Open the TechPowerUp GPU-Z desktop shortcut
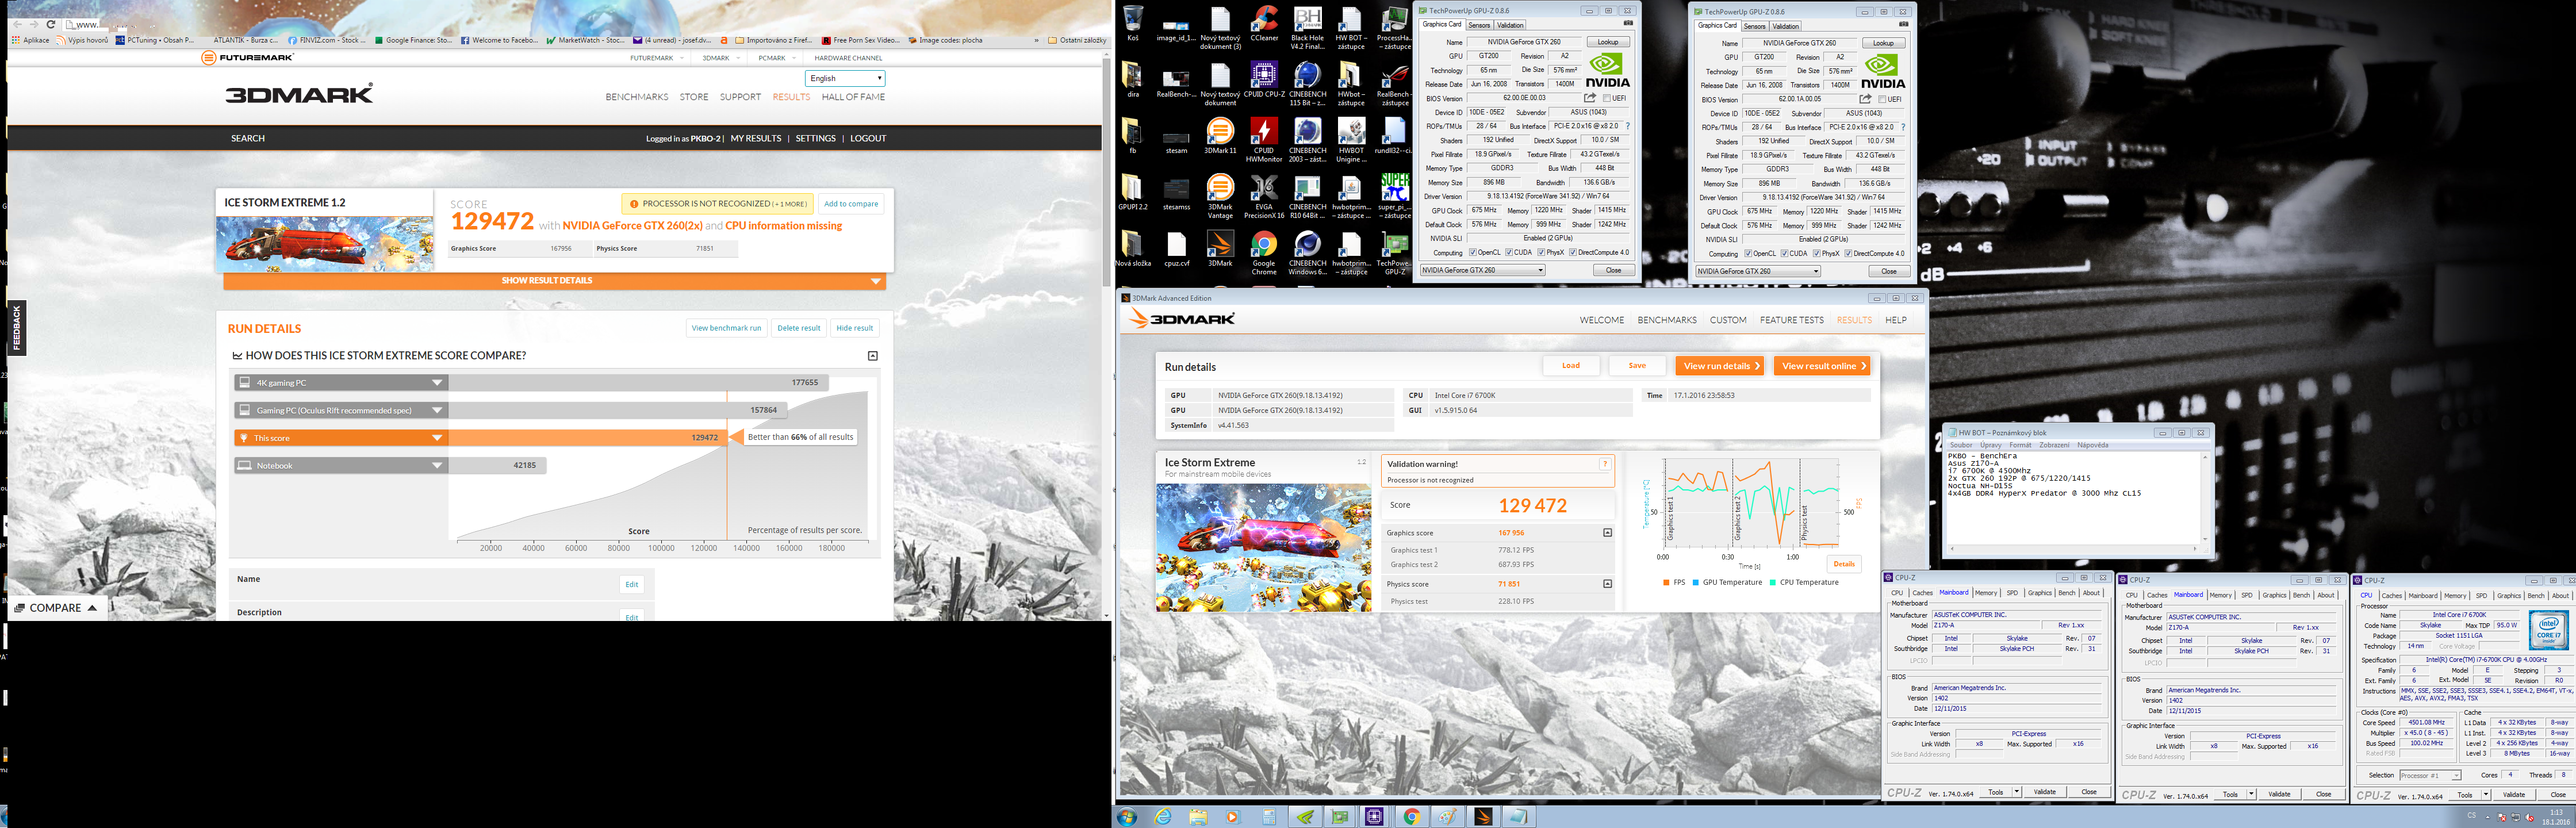Image resolution: width=2576 pixels, height=828 pixels. coord(1395,254)
